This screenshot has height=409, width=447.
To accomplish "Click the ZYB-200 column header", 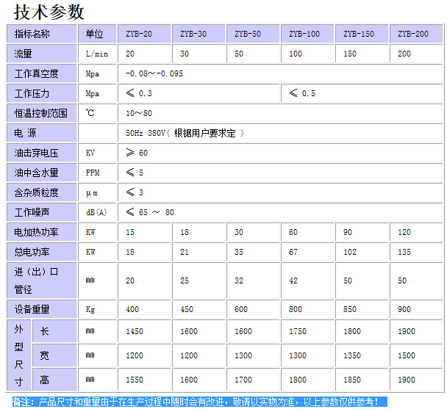I will point(412,35).
